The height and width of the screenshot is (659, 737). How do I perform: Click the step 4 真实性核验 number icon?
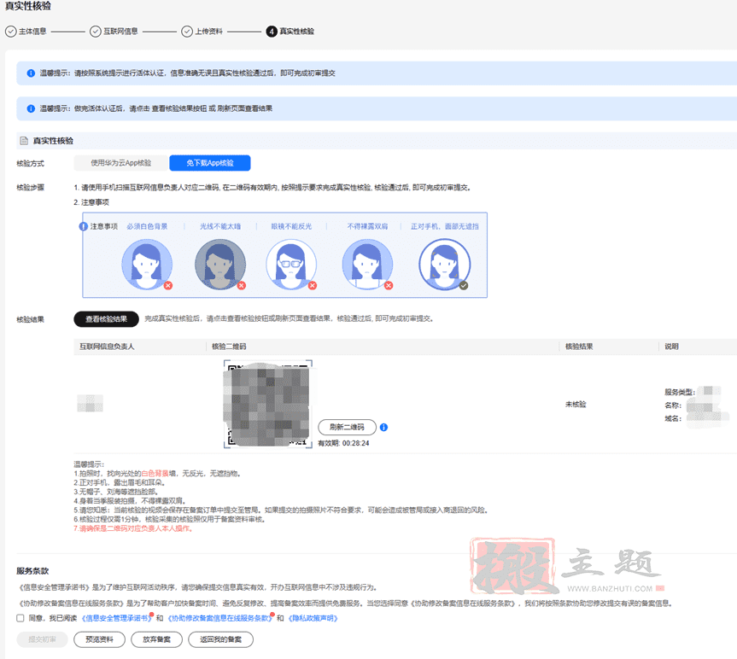coord(272,32)
